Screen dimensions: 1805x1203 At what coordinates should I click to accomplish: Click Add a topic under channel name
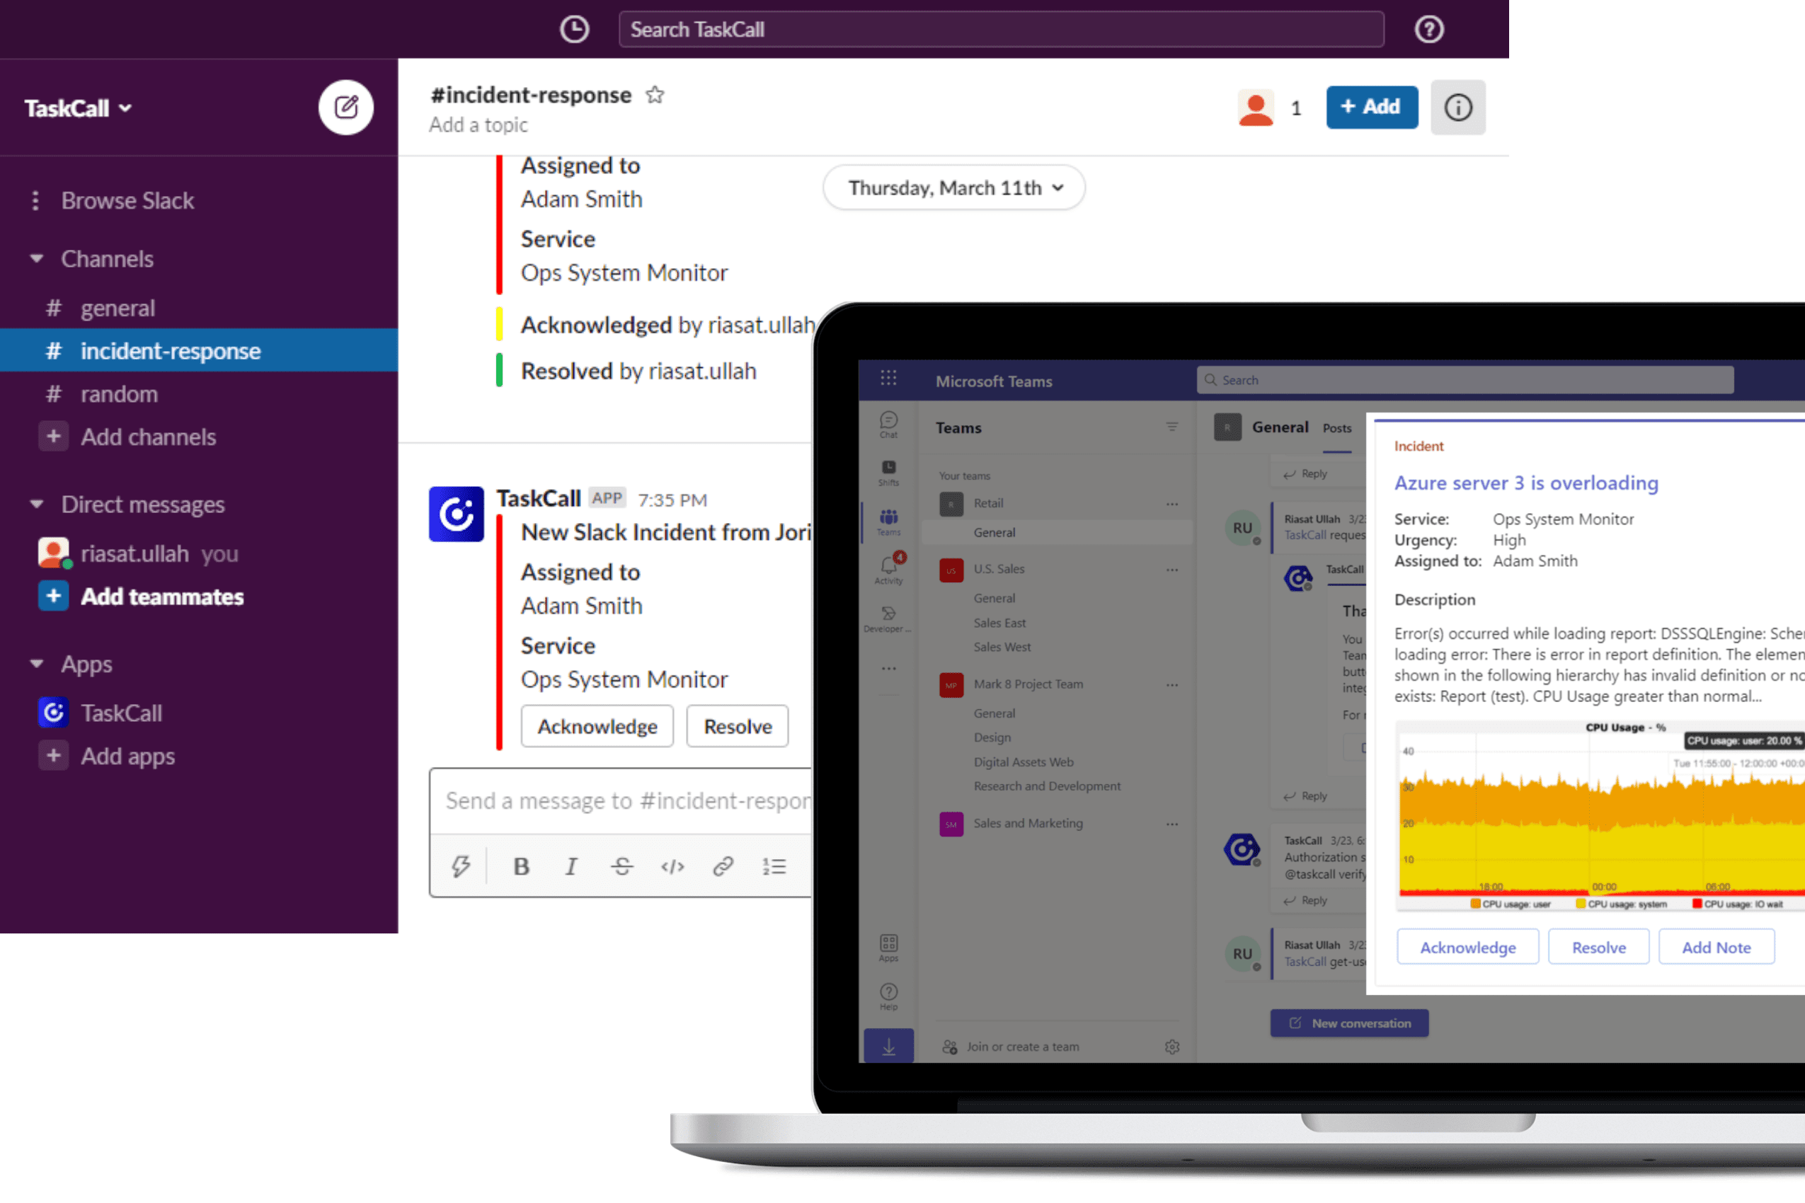(478, 125)
